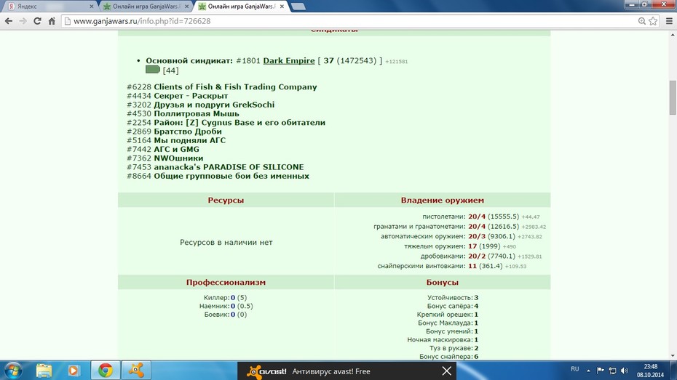Click the дробовиками skill value 20/2
The width and height of the screenshot is (677, 380).
pyautogui.click(x=477, y=256)
